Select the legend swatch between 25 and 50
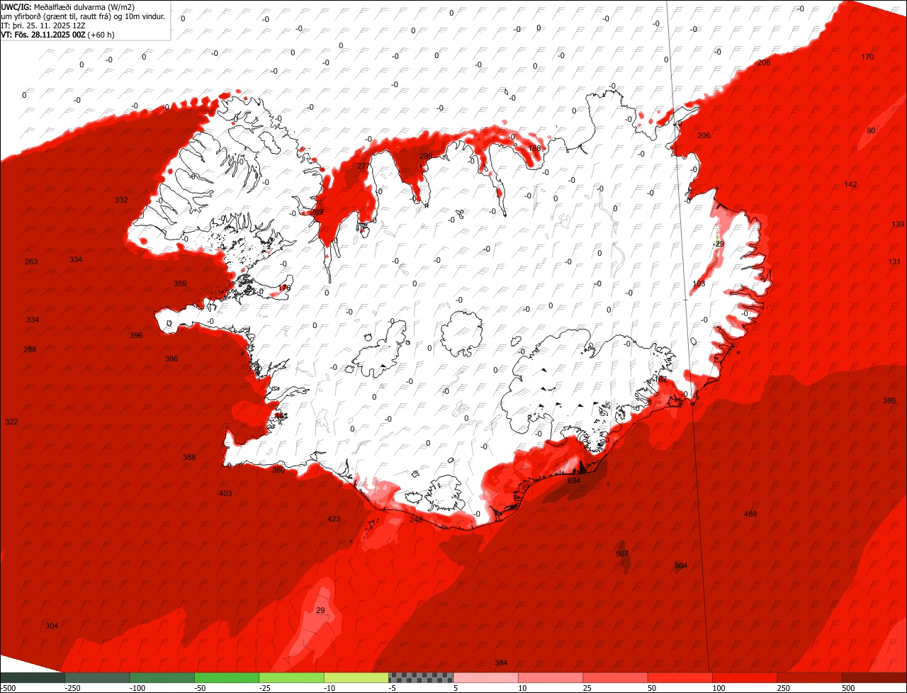The width and height of the screenshot is (907, 693). [x=616, y=677]
